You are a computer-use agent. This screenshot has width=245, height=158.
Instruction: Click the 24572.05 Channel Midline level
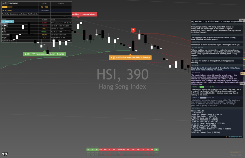click(211, 129)
